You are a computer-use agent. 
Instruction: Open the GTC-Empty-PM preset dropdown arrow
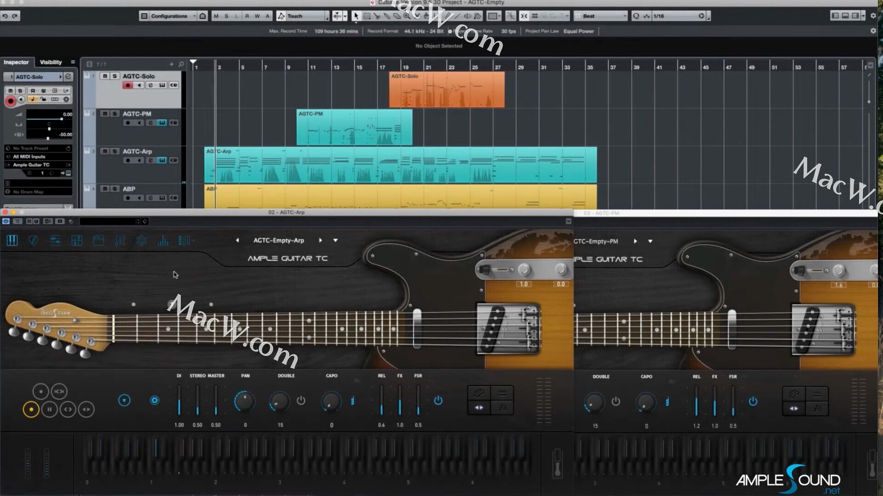pyautogui.click(x=650, y=242)
